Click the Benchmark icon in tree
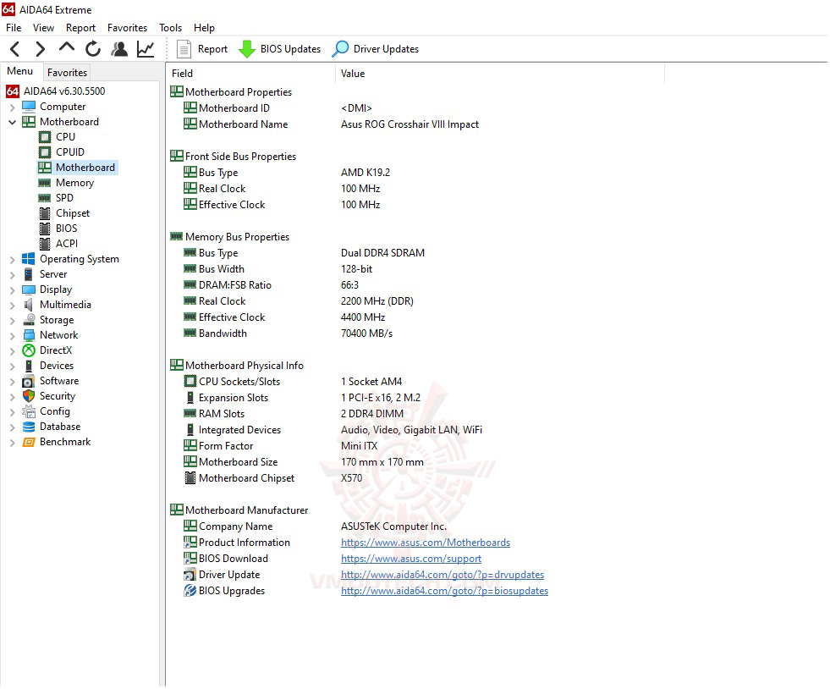Image resolution: width=830 pixels, height=689 pixels. coord(29,442)
